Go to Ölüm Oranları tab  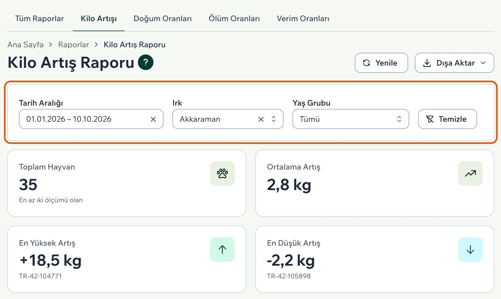tap(234, 19)
